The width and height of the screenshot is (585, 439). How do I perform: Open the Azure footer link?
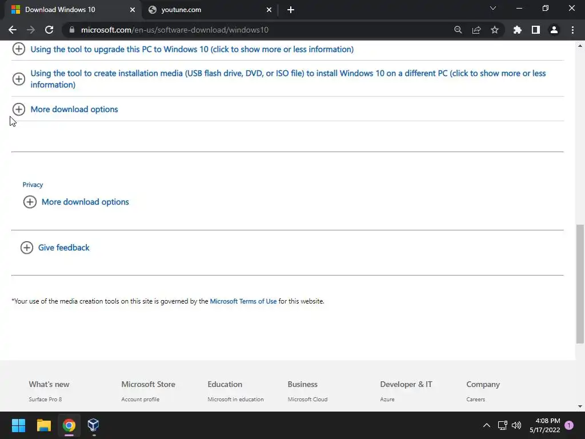(387, 399)
